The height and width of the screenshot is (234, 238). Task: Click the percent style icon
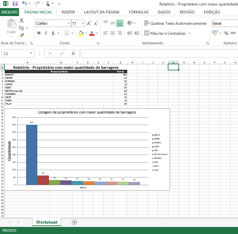coord(226,33)
